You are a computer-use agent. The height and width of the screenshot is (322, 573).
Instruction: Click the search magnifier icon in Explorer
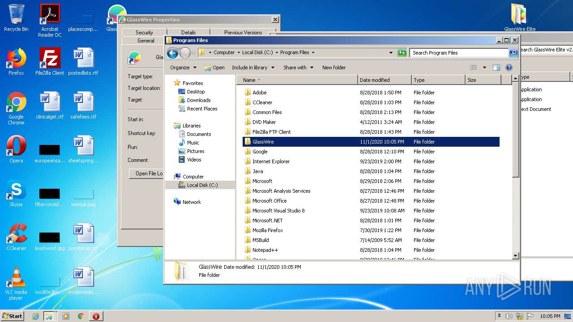tap(513, 53)
